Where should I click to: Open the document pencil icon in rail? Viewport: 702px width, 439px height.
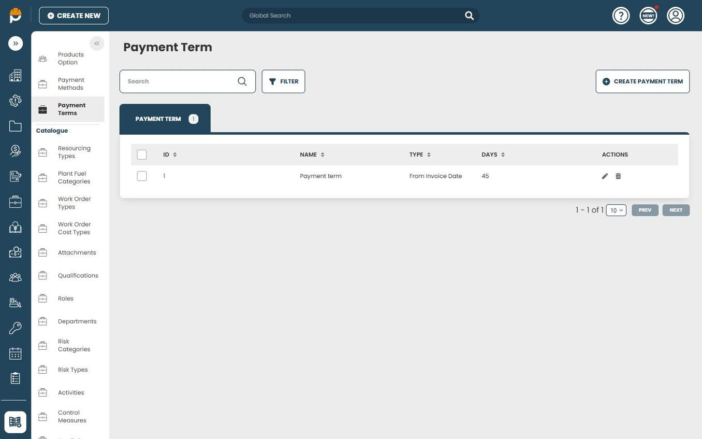tap(16, 176)
